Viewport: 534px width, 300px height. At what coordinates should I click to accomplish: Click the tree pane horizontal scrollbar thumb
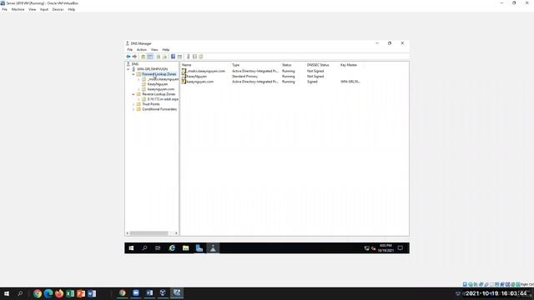click(149, 233)
